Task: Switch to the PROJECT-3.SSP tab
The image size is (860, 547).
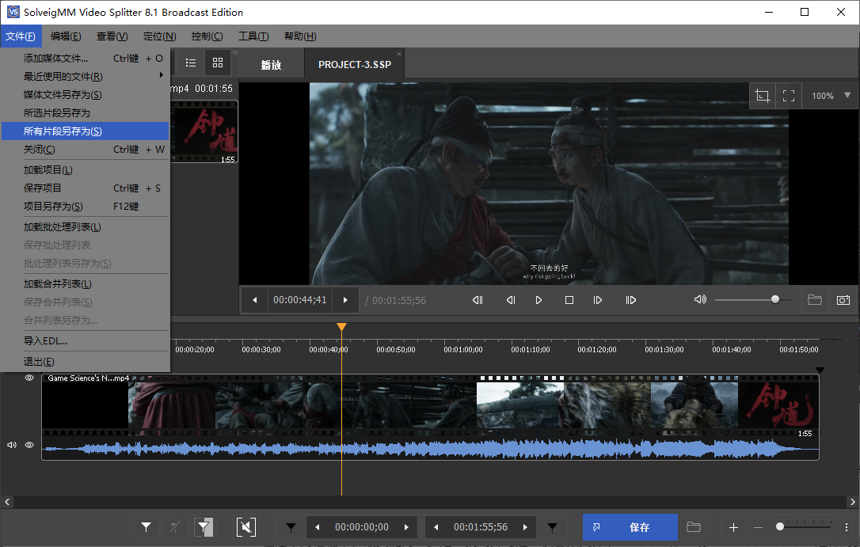Action: pos(354,65)
